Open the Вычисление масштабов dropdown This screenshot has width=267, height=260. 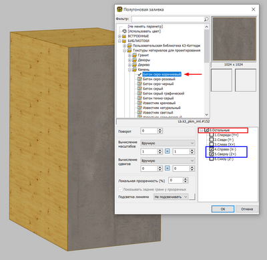pos(168,143)
